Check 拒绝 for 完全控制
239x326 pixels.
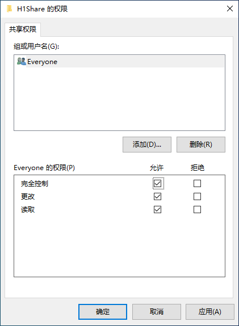tap(197, 183)
